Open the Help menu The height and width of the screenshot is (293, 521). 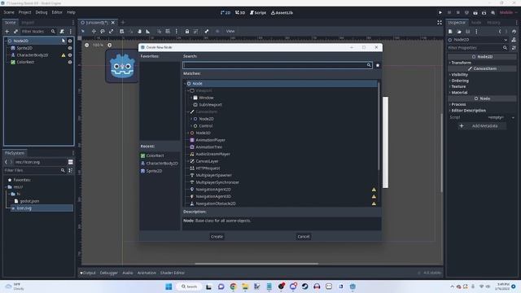71,12
